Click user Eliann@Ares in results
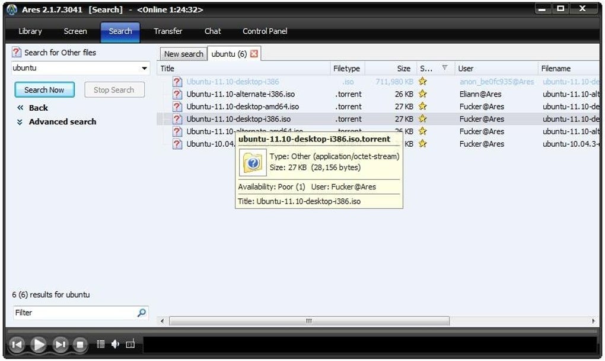 (480, 94)
